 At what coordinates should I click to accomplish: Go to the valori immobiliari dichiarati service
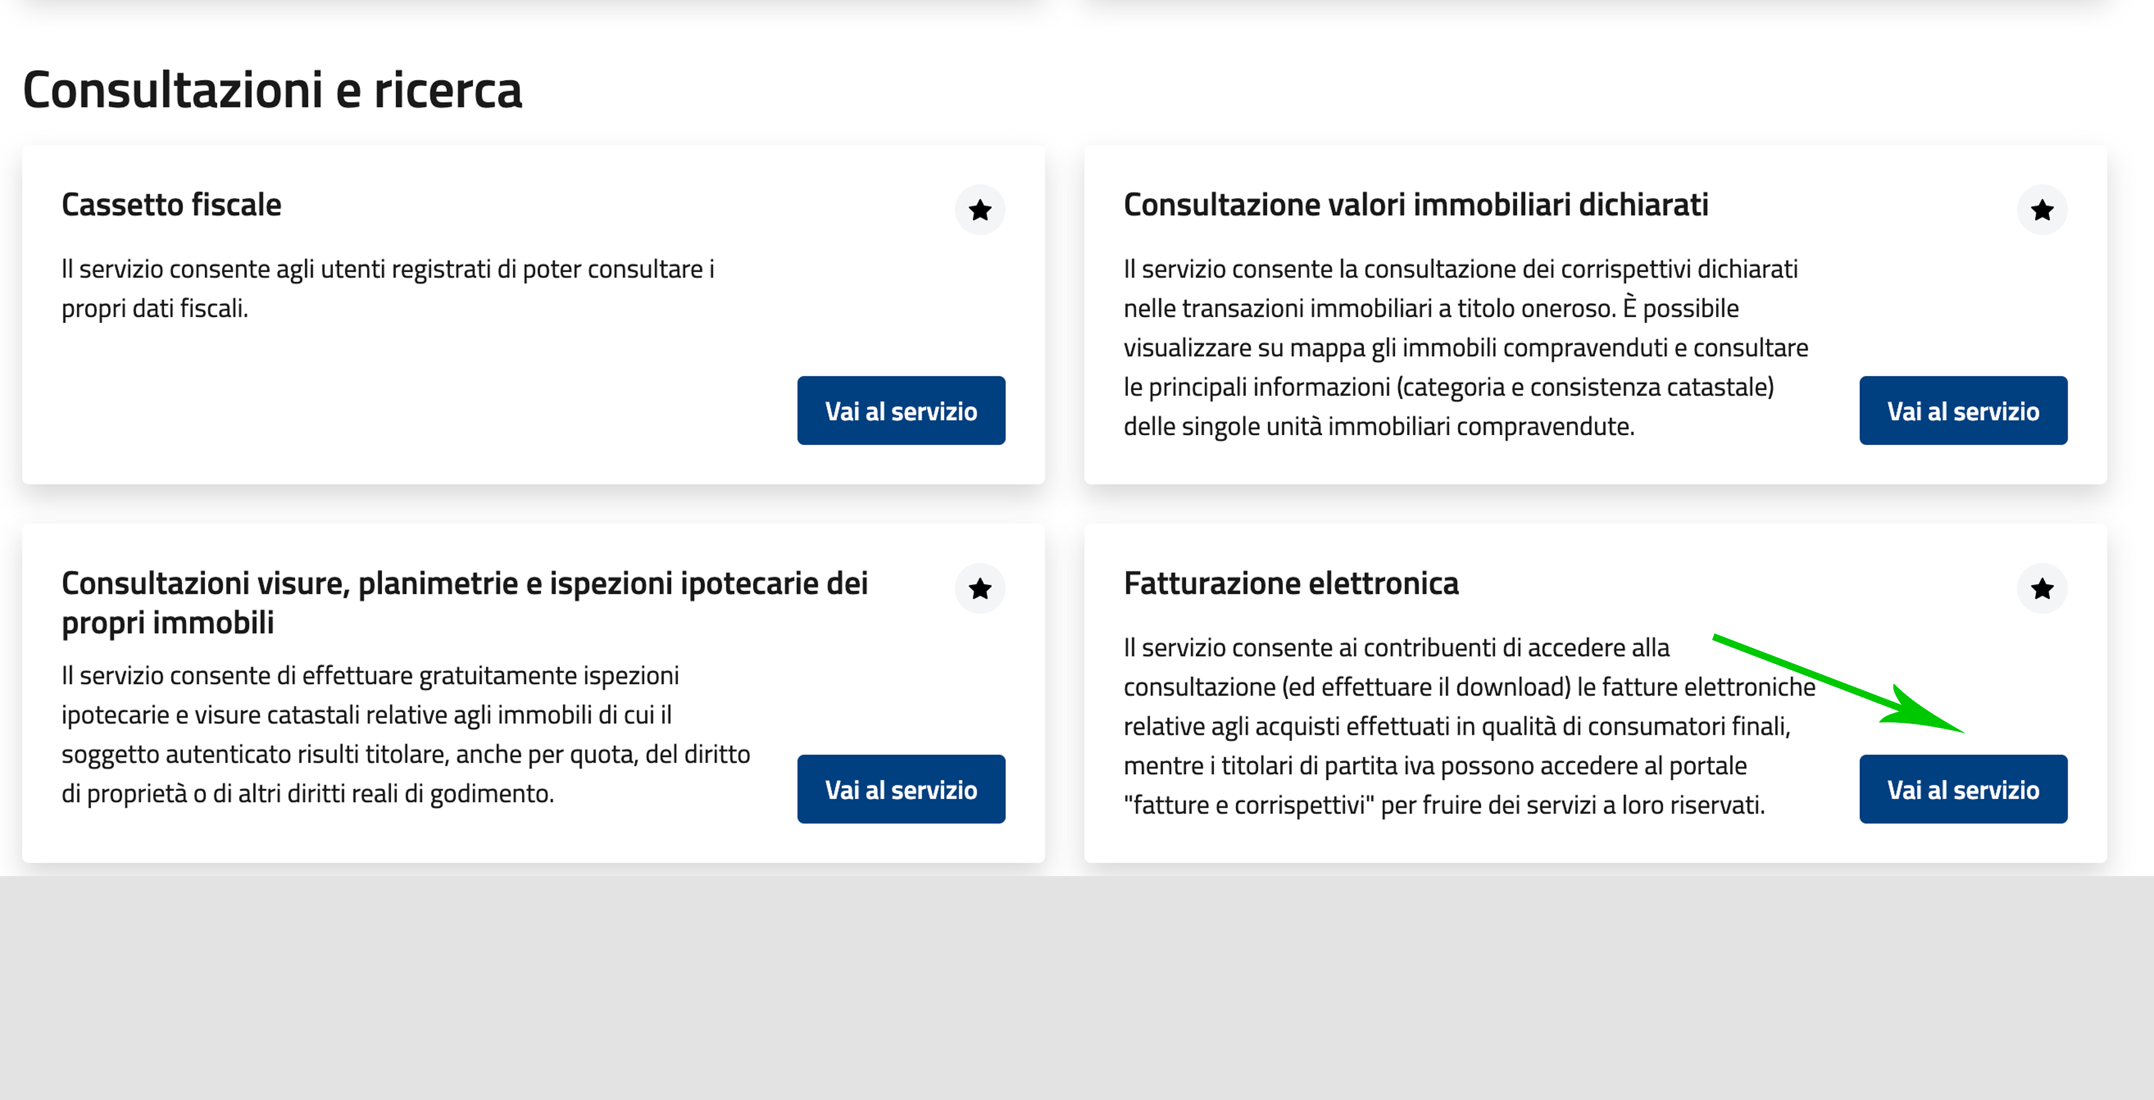coord(1962,411)
